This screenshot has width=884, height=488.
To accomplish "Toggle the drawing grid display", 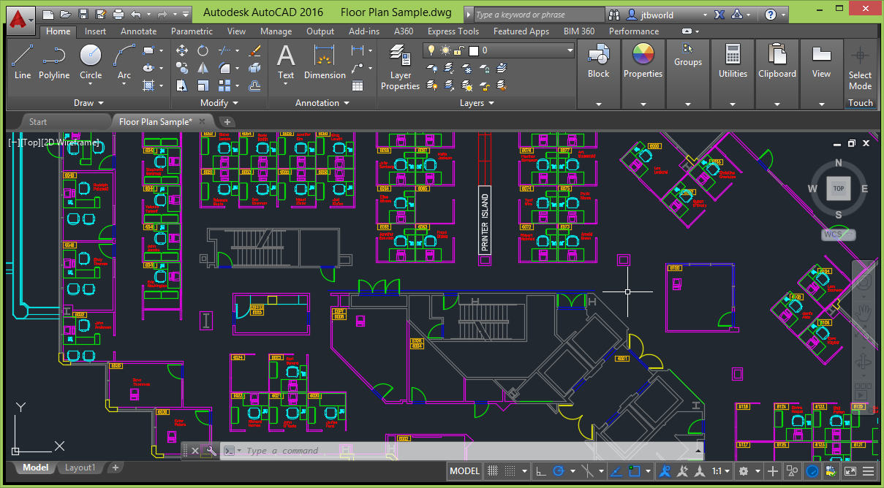I will pyautogui.click(x=491, y=471).
